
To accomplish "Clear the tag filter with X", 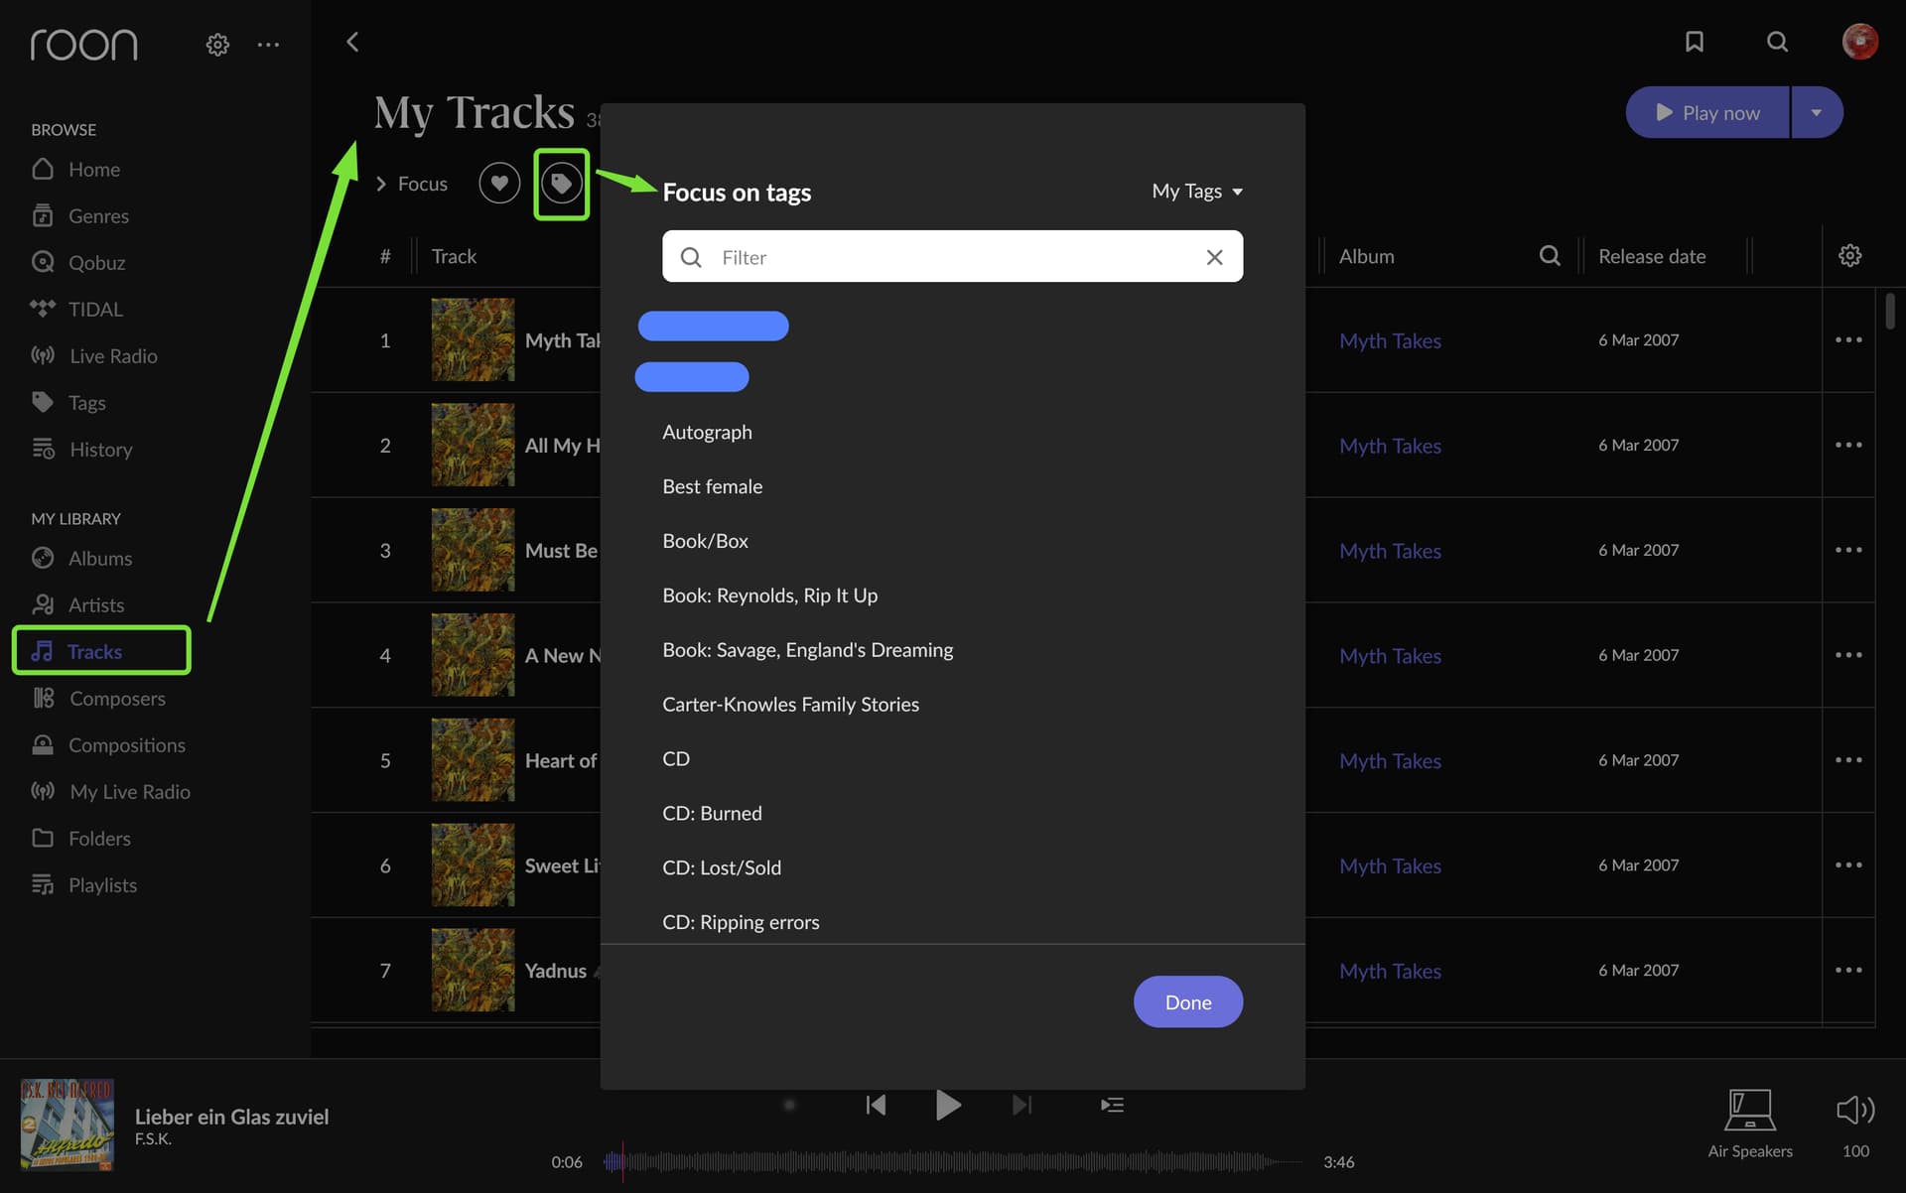I will point(1214,257).
